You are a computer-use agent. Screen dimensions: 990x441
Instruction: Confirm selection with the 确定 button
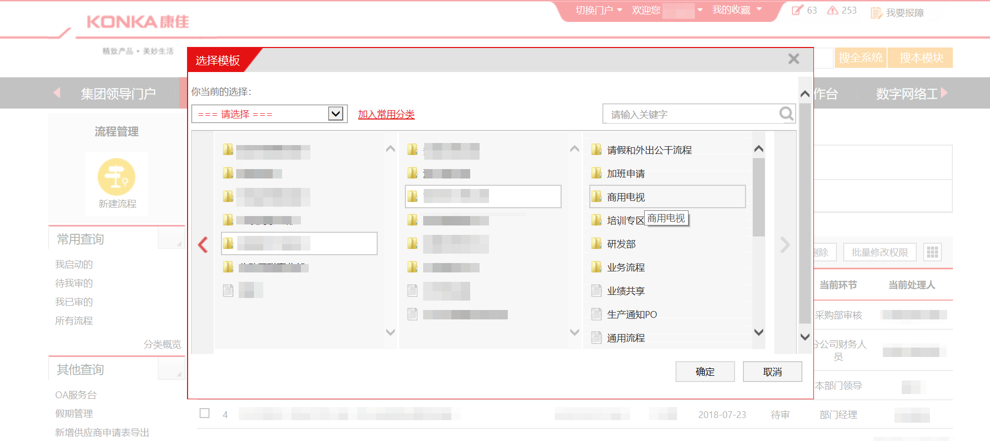coord(705,372)
